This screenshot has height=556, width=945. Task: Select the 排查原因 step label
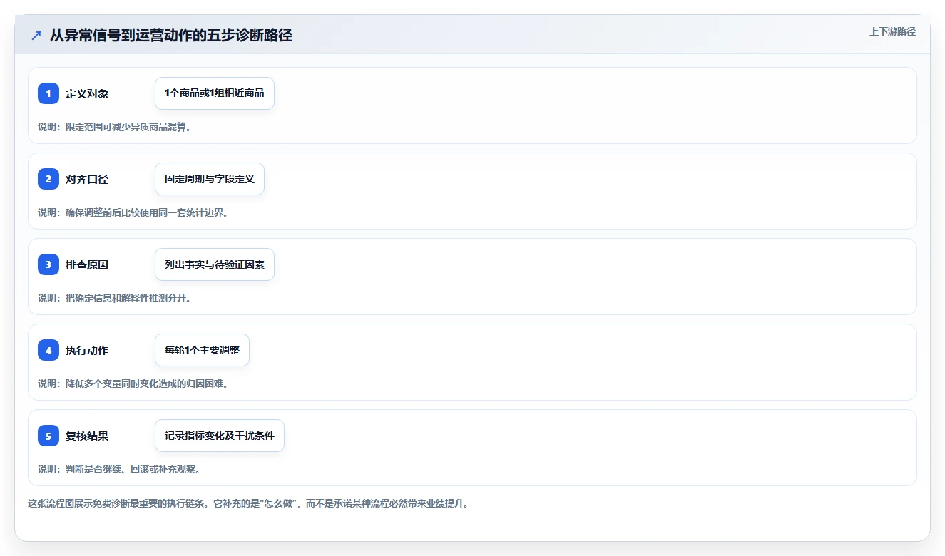(87, 264)
